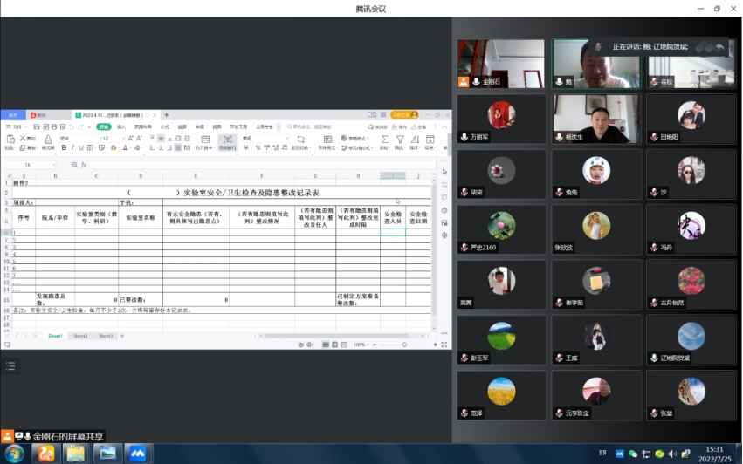The width and height of the screenshot is (743, 464).
Task: Switch to Sheet2 tab
Action: (80, 336)
